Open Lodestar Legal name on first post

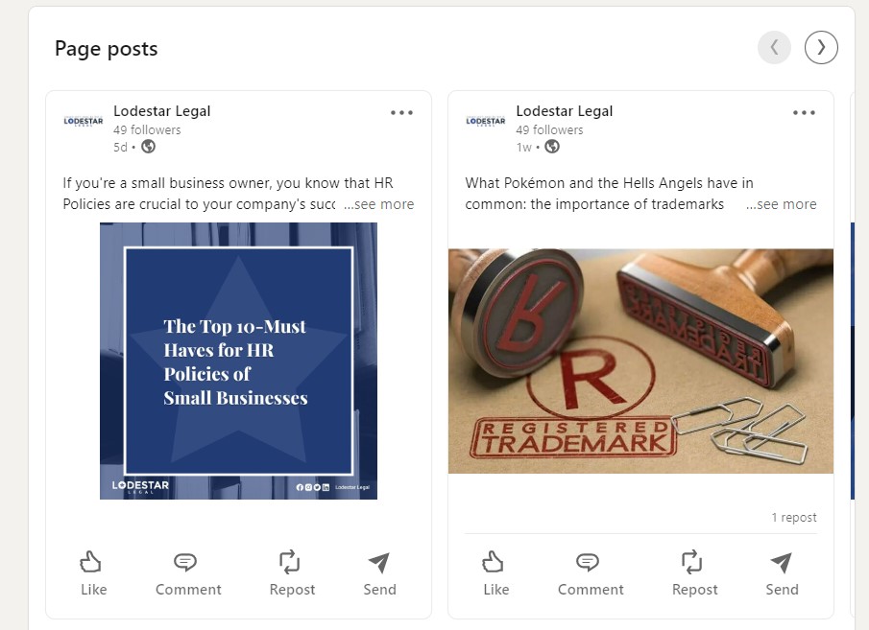(161, 111)
